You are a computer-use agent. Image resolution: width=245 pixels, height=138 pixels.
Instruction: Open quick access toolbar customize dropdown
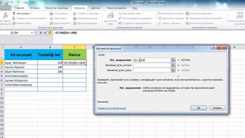click(26, 3)
